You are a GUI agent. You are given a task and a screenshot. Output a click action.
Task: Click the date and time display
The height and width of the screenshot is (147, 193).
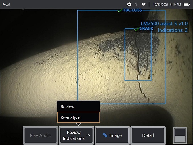click(x=166, y=4)
